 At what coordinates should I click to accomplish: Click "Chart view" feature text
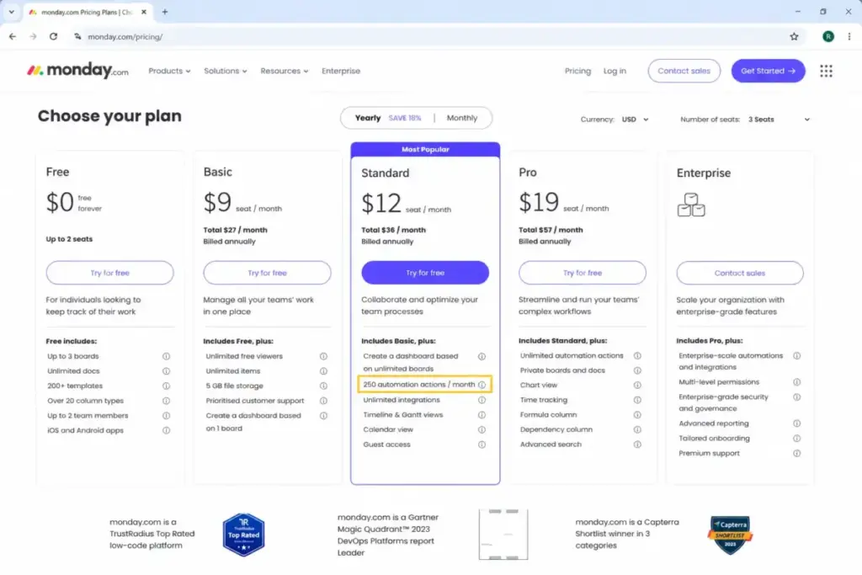539,385
